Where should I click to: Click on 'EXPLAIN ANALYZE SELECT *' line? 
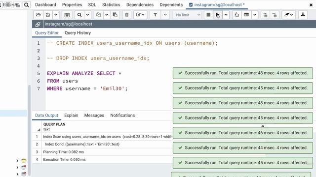point(84,73)
